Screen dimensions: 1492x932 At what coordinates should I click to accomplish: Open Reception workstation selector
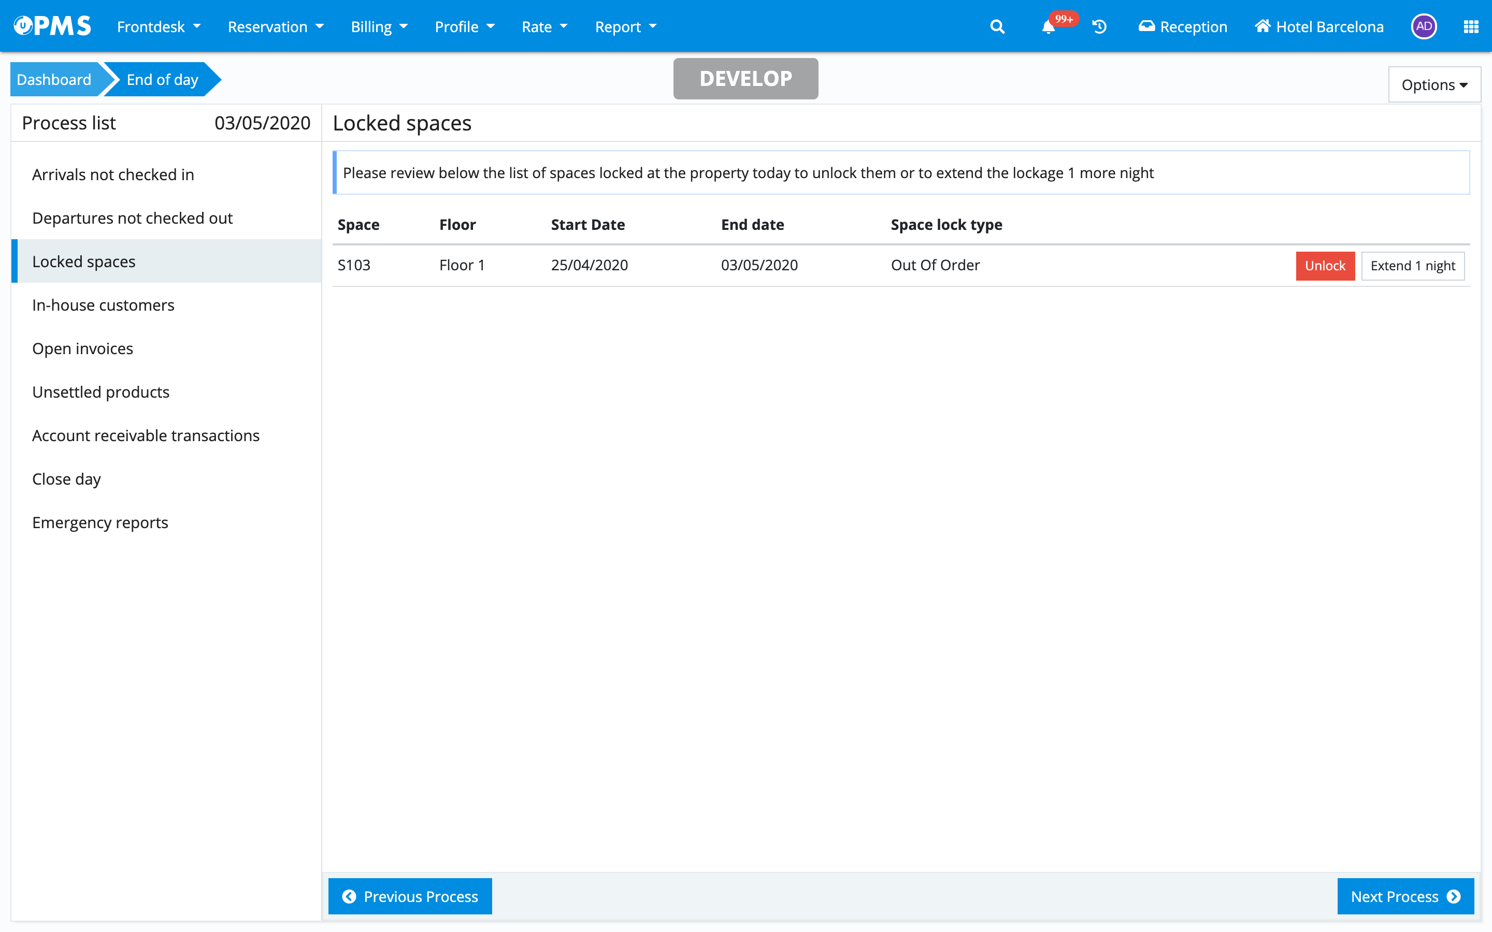pos(1183,27)
